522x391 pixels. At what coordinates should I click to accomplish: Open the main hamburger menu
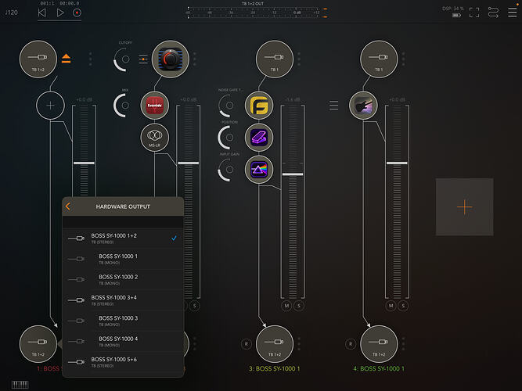[513, 13]
